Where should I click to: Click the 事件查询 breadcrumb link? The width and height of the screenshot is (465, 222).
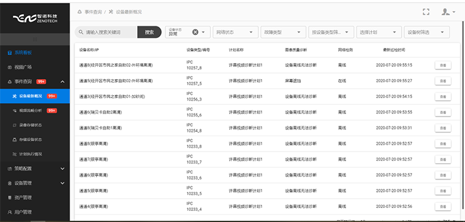pyautogui.click(x=93, y=12)
